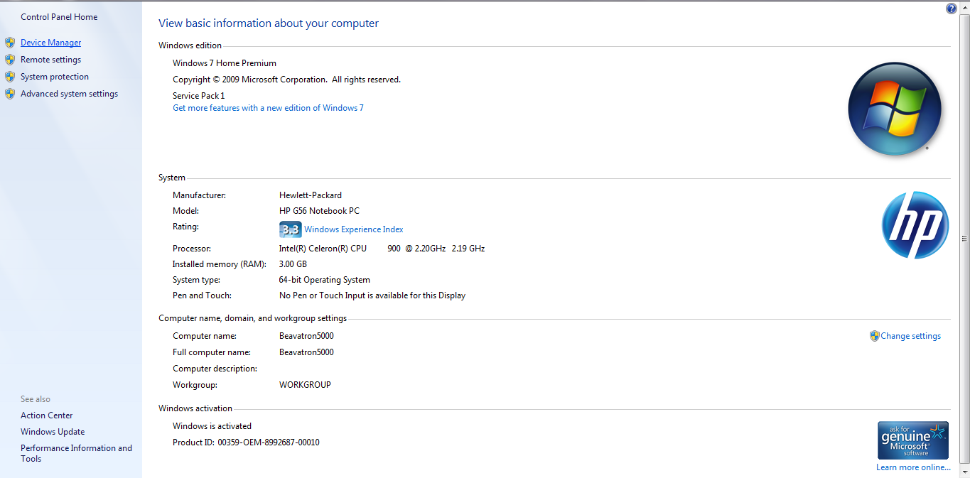The image size is (970, 478).
Task: Click the vertical scrollbar grip on right edge
Action: tap(964, 239)
